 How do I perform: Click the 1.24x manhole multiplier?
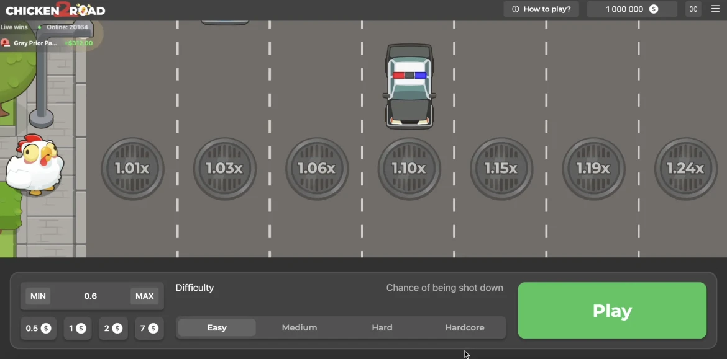coord(686,169)
